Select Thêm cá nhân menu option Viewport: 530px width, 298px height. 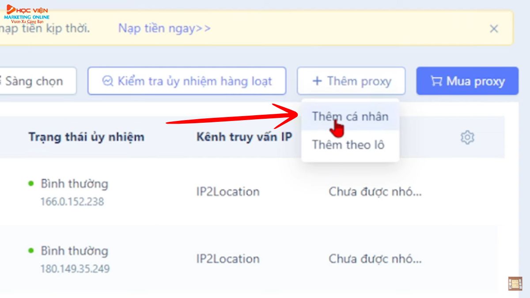[x=350, y=117]
